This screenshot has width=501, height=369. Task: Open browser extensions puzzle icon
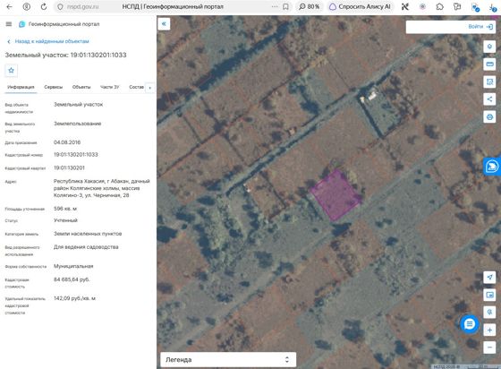439,6
